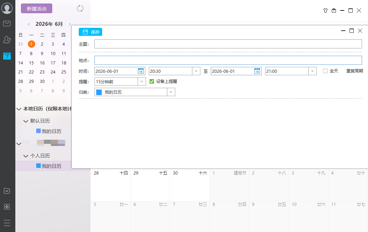Click color square of 个人日历 我的日历
Image resolution: width=368 pixels, height=232 pixels.
point(38,165)
